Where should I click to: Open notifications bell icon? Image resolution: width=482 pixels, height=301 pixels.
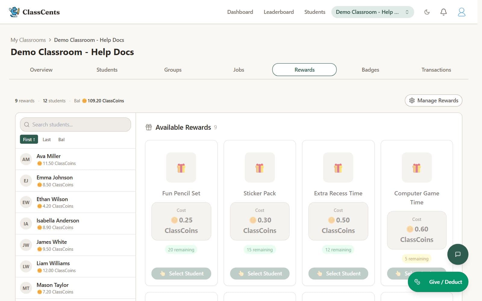443,12
